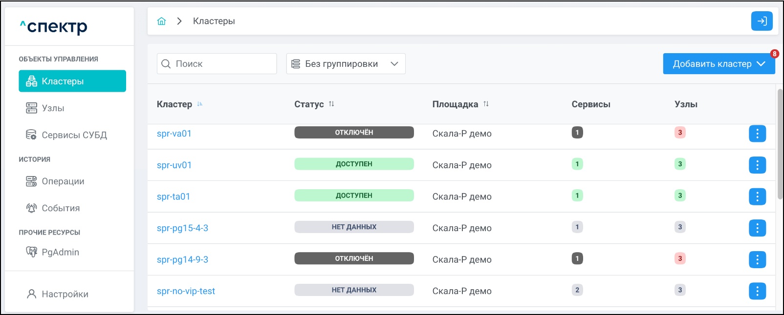
Task: Click breadcrumb chevron separator
Action: point(179,21)
